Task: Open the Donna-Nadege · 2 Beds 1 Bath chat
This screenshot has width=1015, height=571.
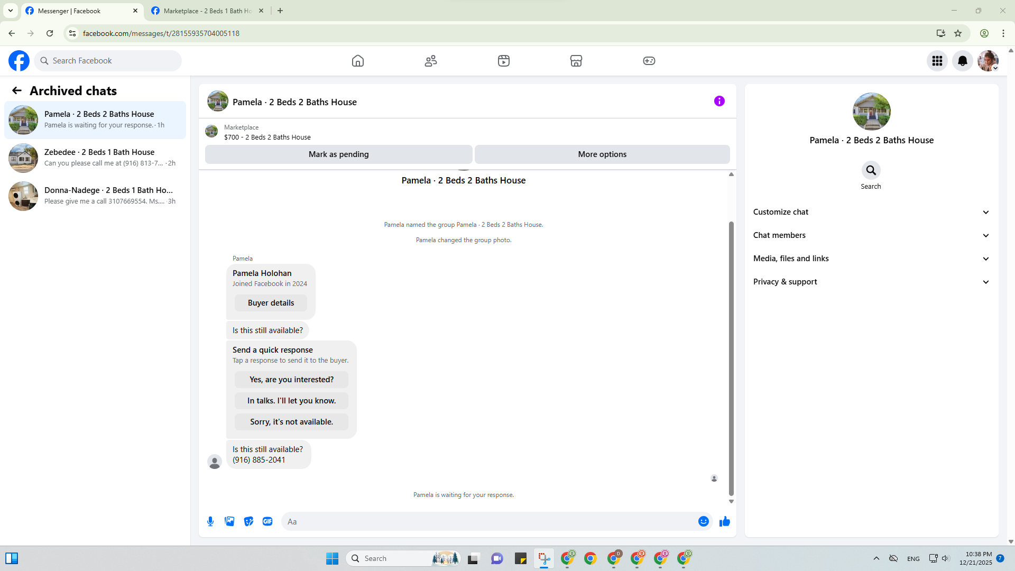Action: 95,196
